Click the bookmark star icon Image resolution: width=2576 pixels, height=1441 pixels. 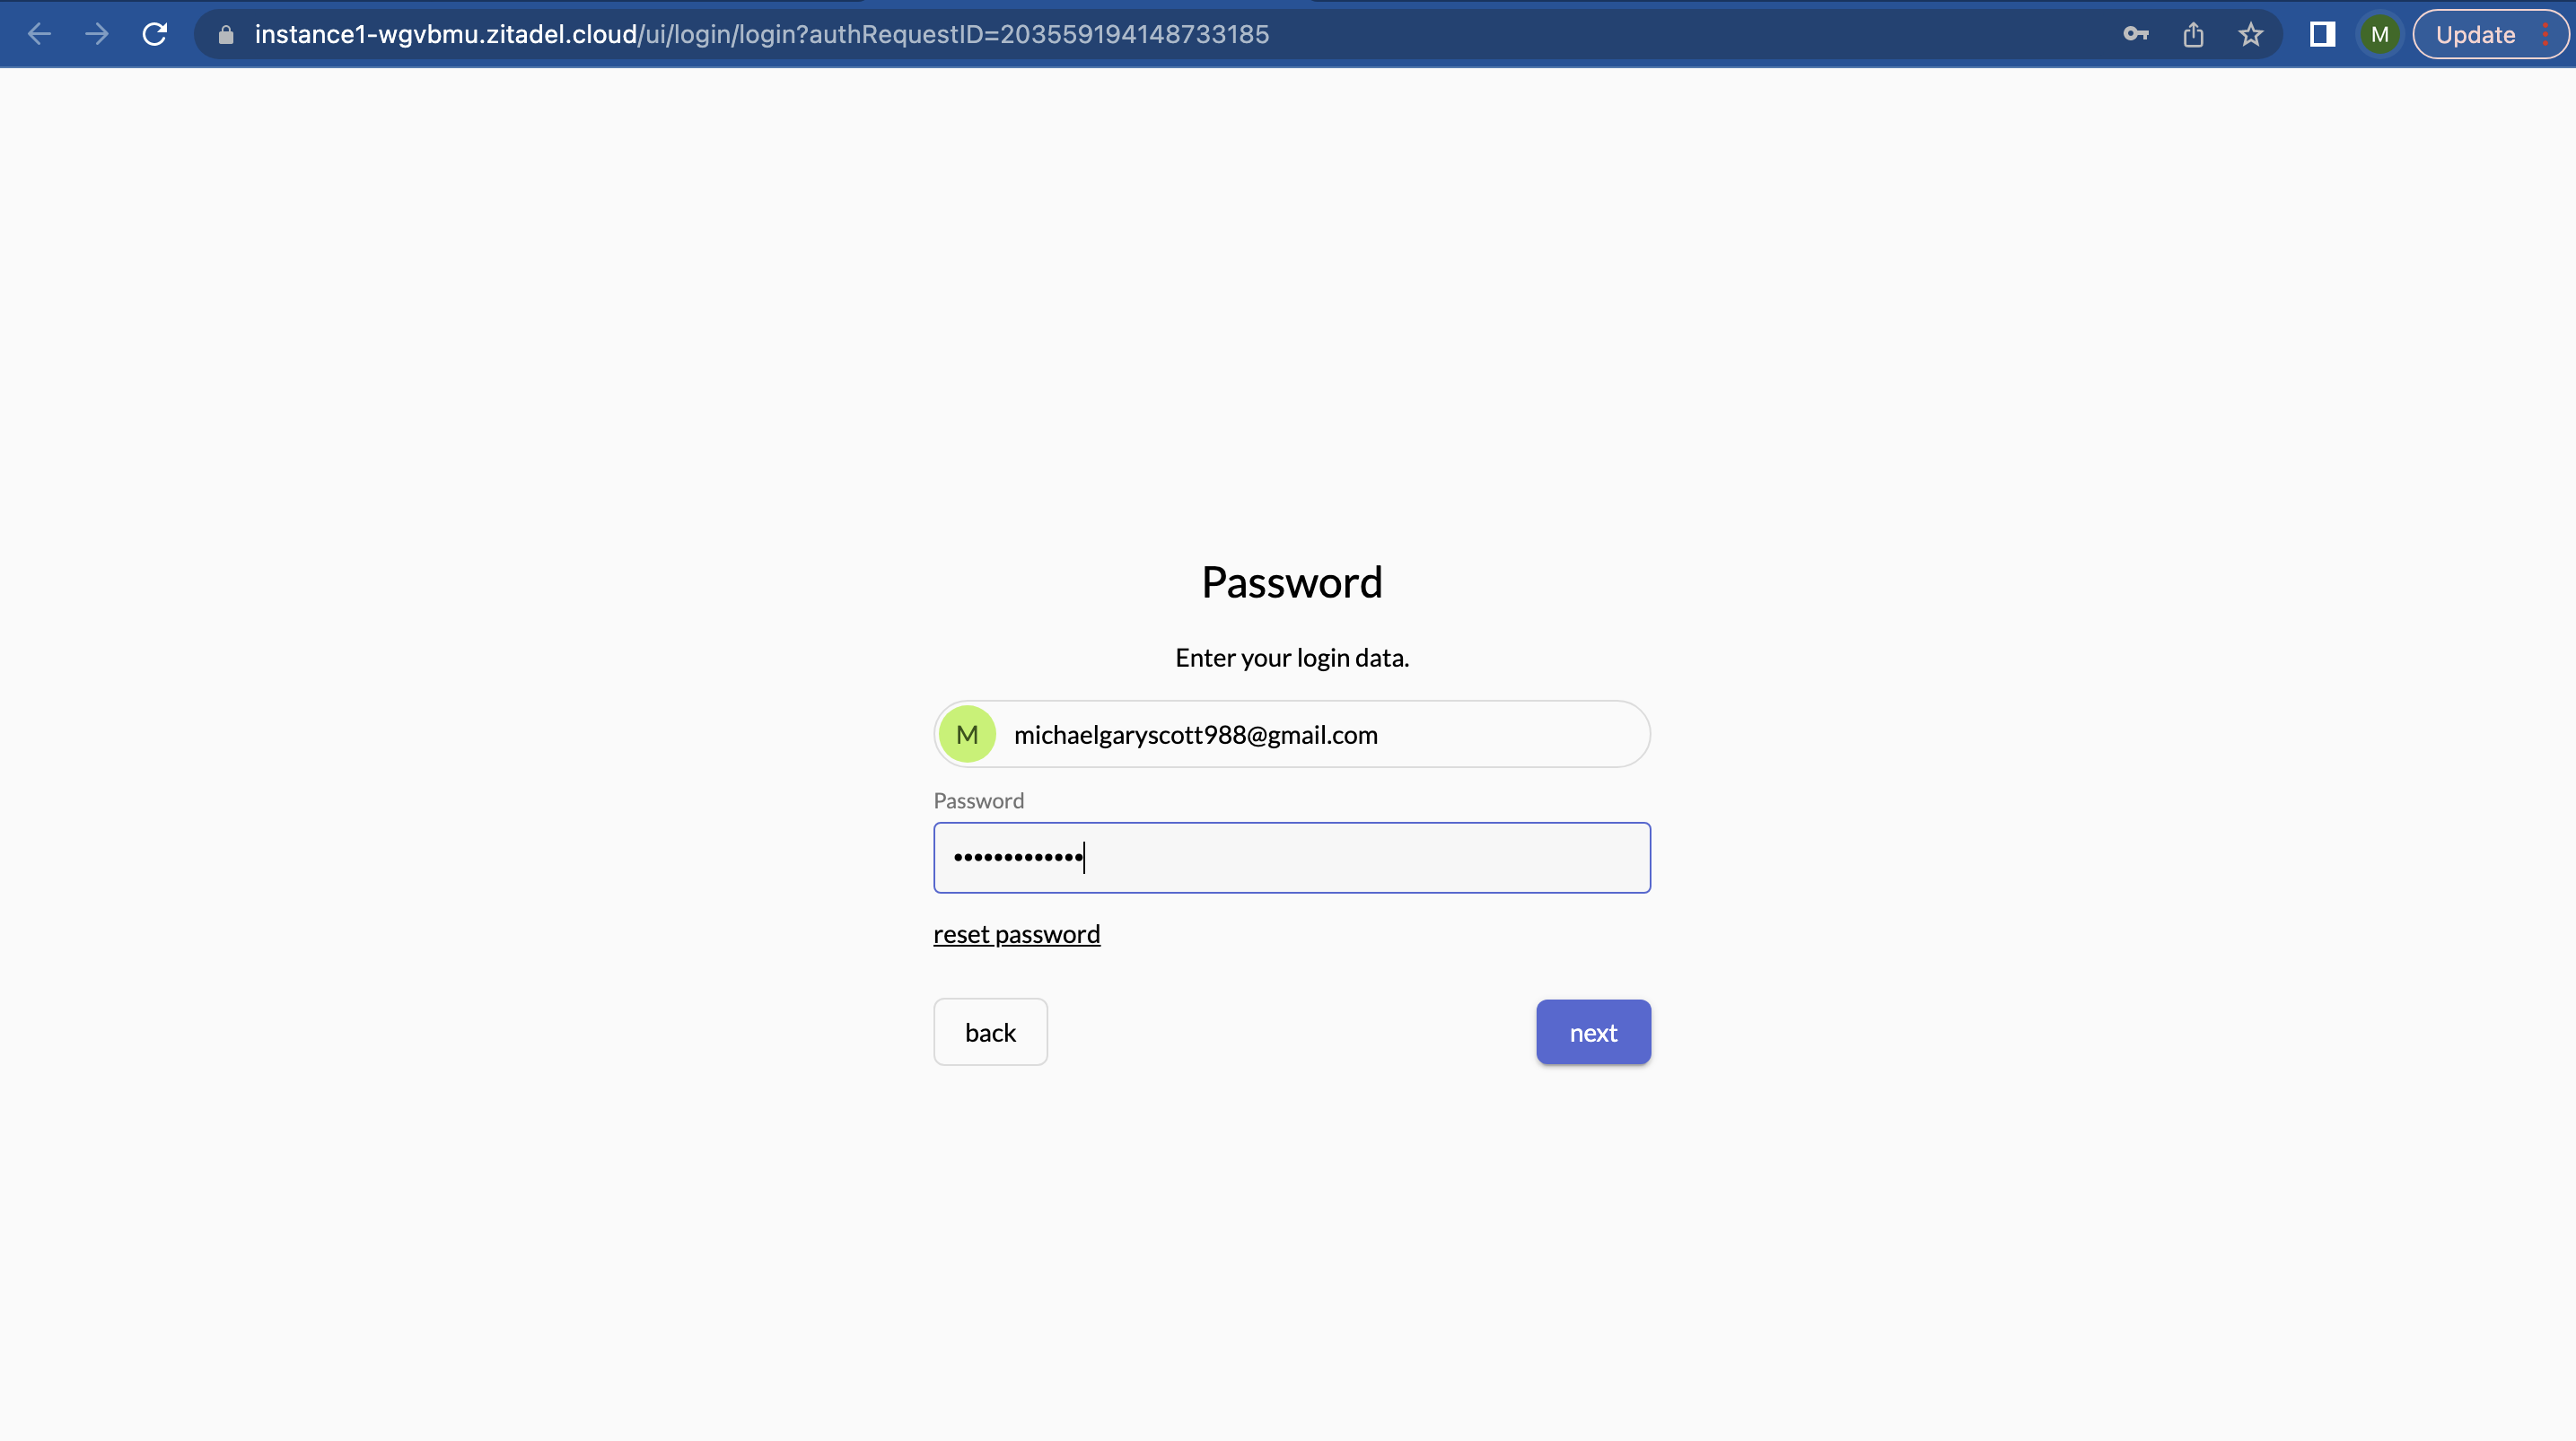pyautogui.click(x=2250, y=33)
